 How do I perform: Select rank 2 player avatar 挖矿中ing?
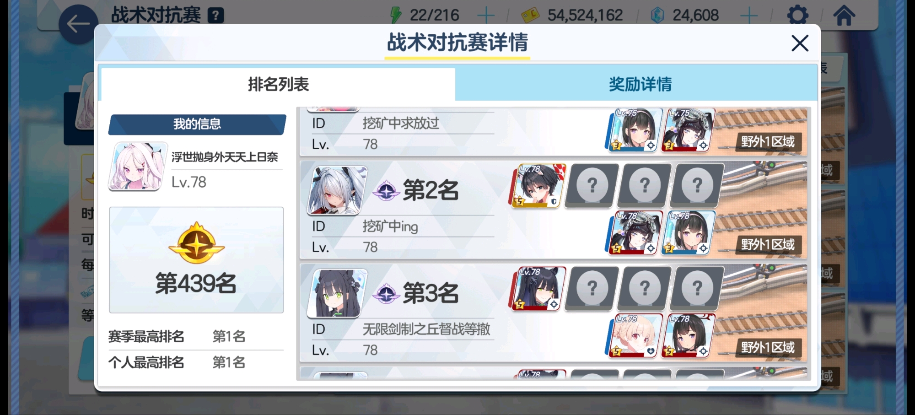pos(337,191)
